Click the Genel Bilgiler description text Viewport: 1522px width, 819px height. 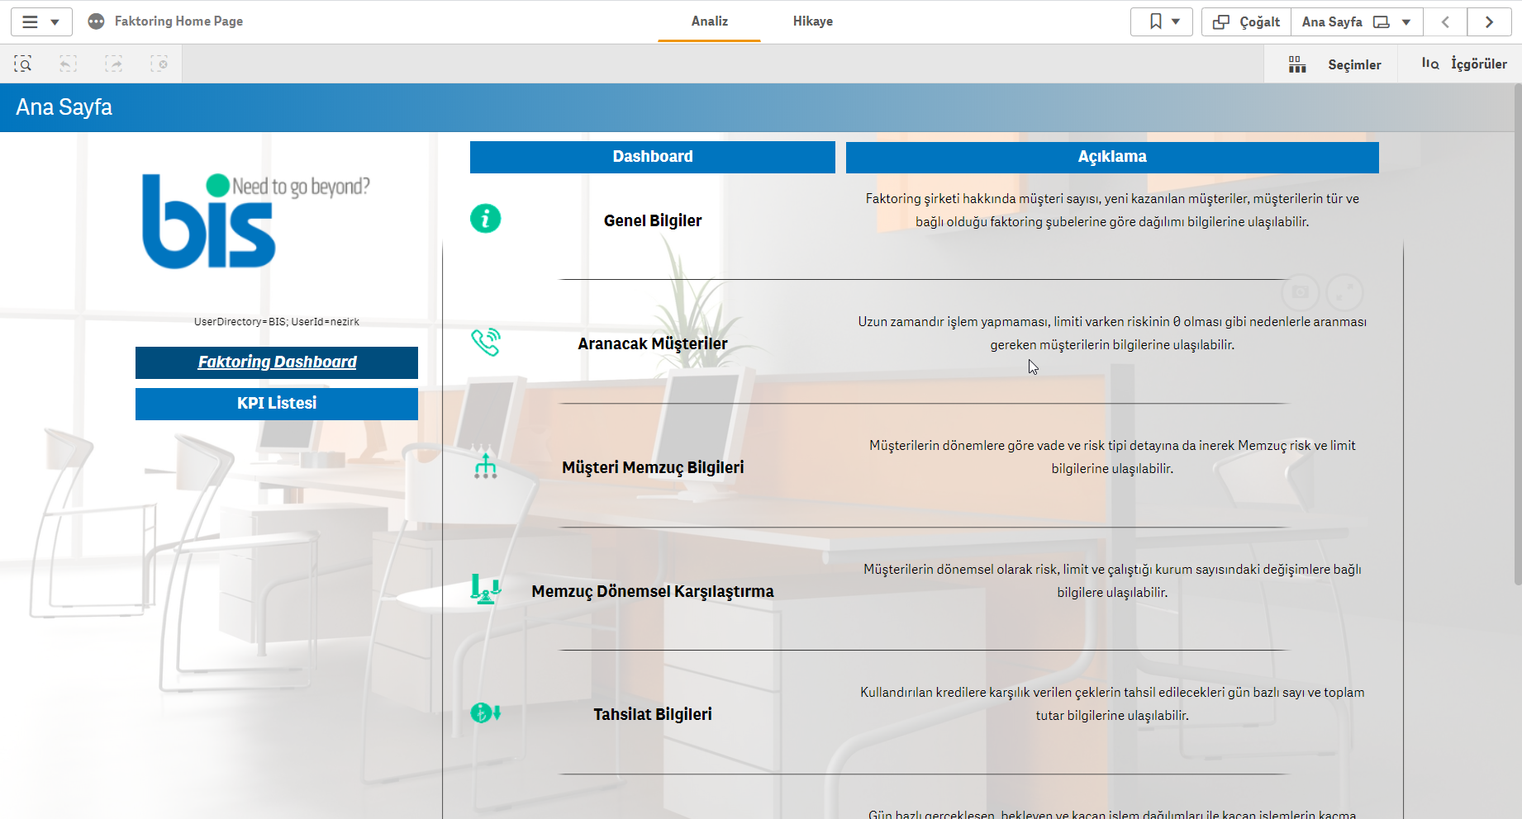click(1112, 211)
